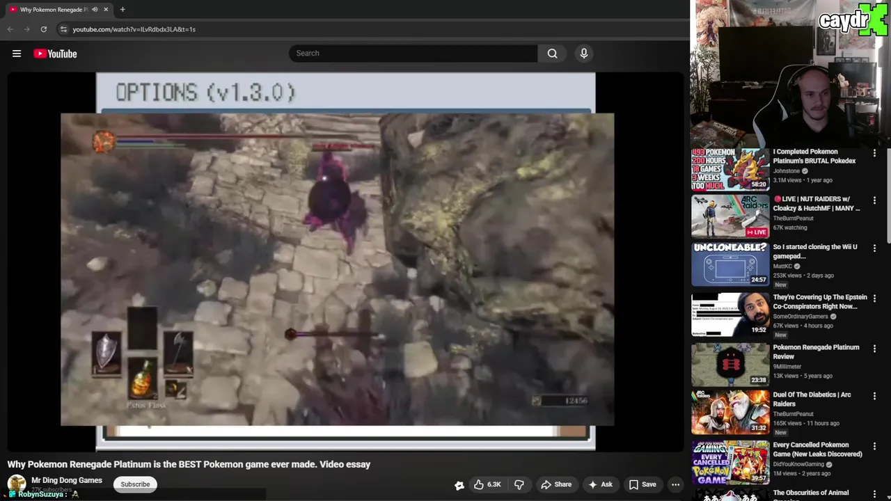This screenshot has height=501, width=891.
Task: Click TheBurntPeanut under NUT RAIDERS live video
Action: [x=793, y=218]
